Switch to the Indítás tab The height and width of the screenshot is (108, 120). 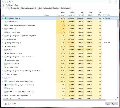(x=40, y=8)
